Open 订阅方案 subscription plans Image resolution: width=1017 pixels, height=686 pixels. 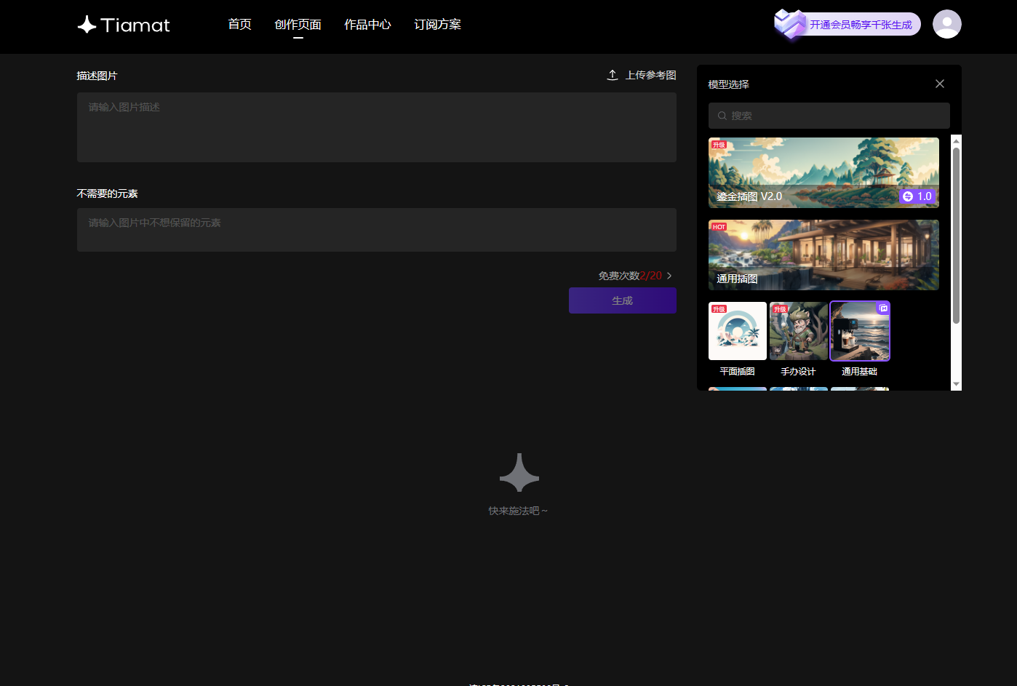click(437, 25)
